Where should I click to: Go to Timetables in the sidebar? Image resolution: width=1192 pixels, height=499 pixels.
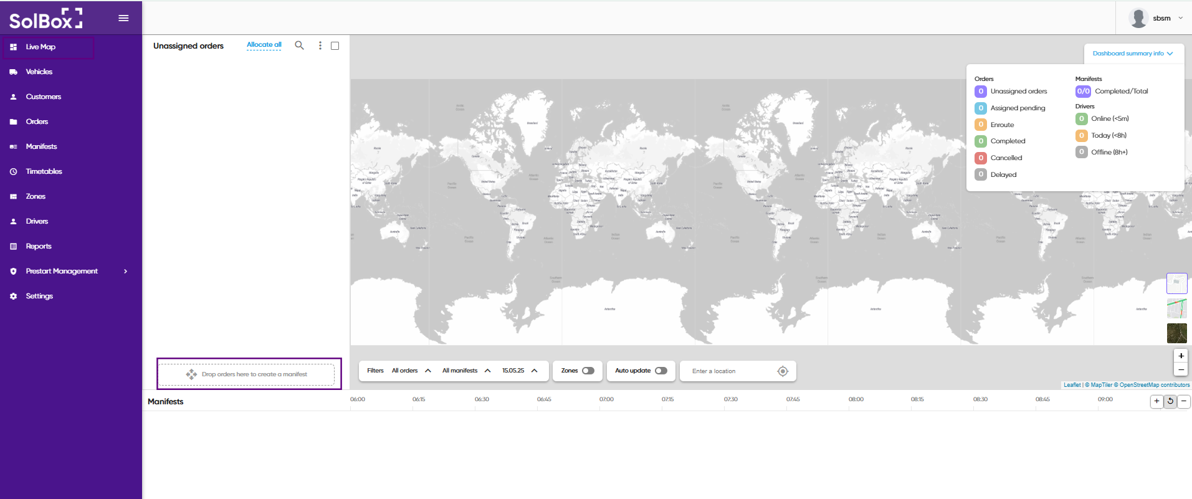[x=44, y=171]
